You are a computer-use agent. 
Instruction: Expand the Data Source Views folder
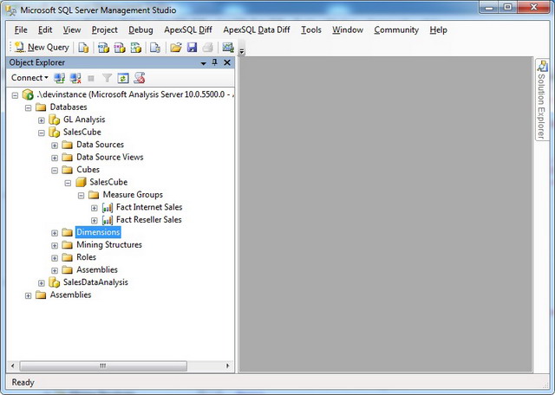pos(55,158)
